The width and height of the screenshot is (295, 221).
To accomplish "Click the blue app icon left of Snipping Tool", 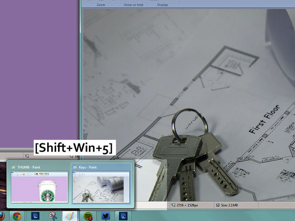I will pyautogui.click(x=35, y=216).
